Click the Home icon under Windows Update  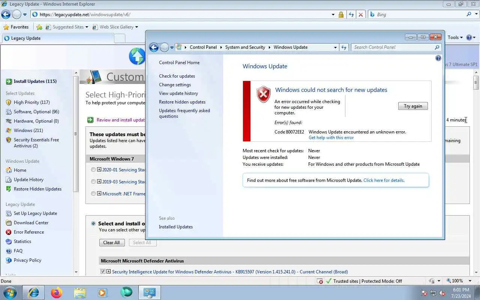(9, 170)
